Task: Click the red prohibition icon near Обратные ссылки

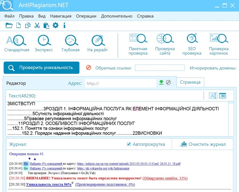Action: pyautogui.click(x=89, y=68)
